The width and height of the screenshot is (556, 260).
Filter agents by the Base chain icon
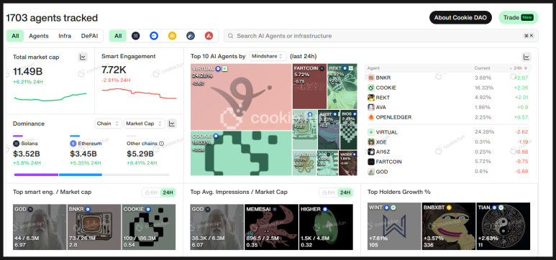tap(153, 36)
